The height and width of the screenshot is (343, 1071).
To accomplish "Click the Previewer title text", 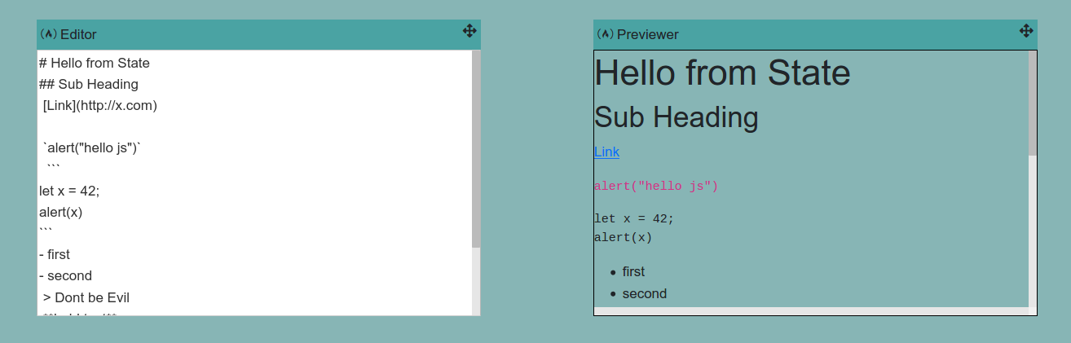I will tap(648, 34).
